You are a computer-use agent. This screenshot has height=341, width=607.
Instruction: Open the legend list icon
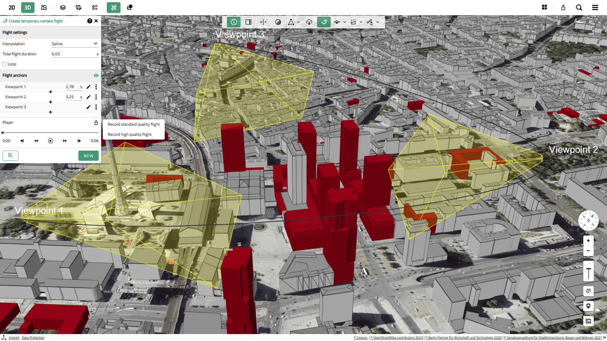point(95,8)
